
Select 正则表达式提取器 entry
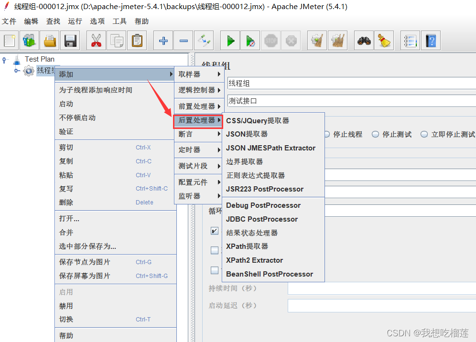click(x=273, y=175)
